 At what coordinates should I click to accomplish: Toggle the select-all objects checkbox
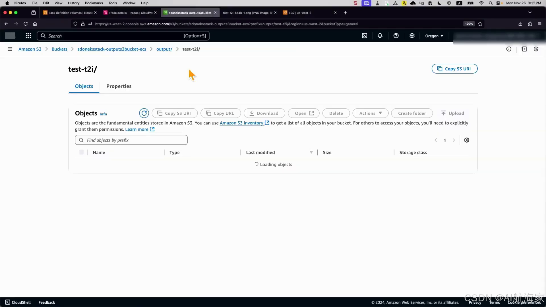pos(82,152)
